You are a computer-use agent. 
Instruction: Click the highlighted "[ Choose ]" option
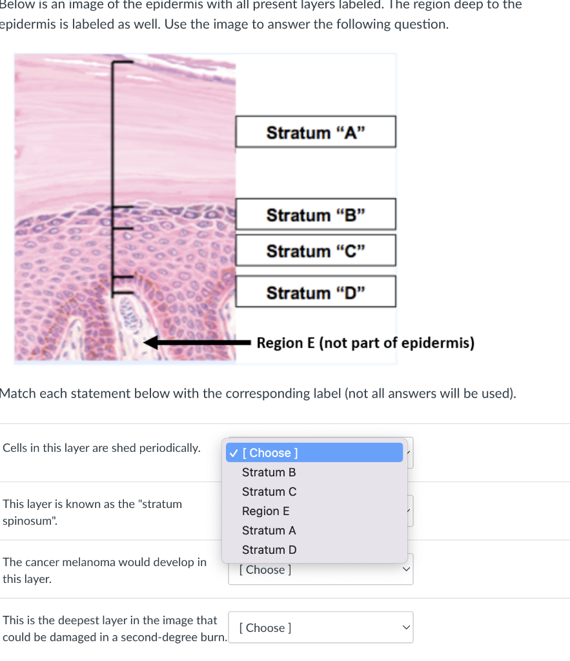(x=279, y=453)
